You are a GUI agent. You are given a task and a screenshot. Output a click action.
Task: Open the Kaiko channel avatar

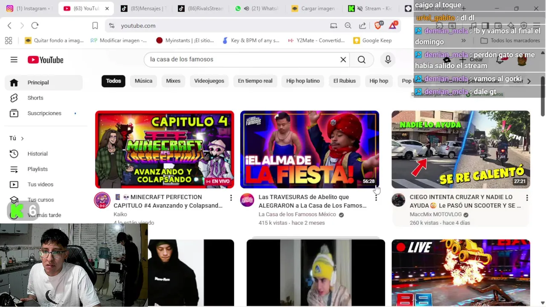coord(102,200)
